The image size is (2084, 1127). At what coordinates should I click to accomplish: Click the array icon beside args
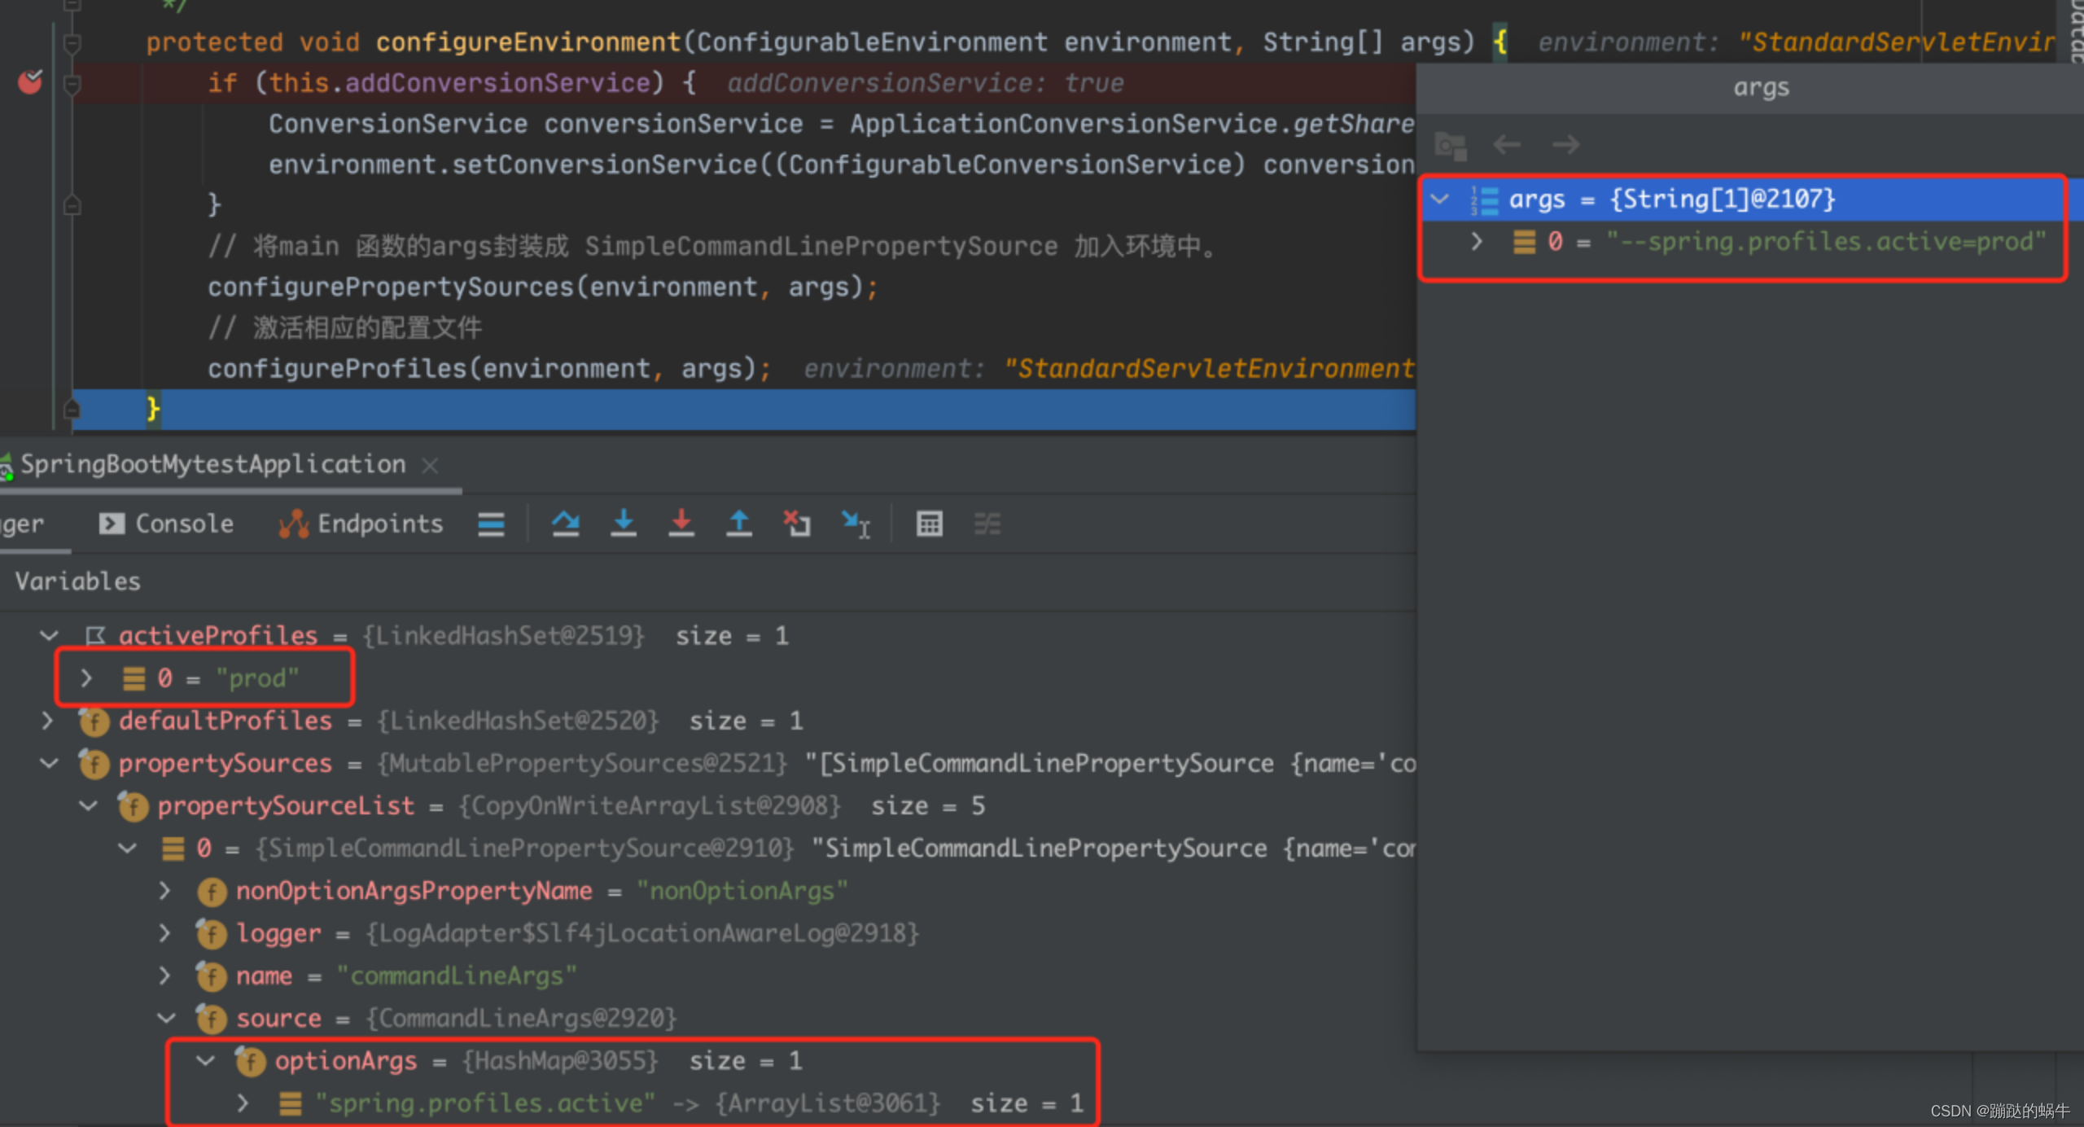1484,200
